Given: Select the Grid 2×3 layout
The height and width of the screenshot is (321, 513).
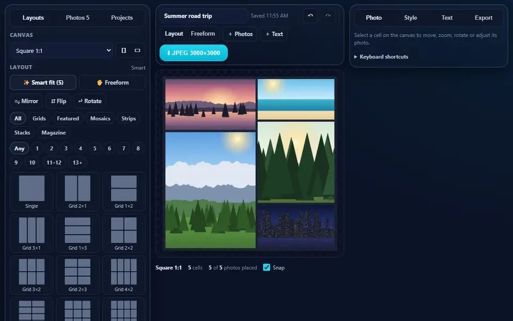Looking at the screenshot, I should 77,275.
